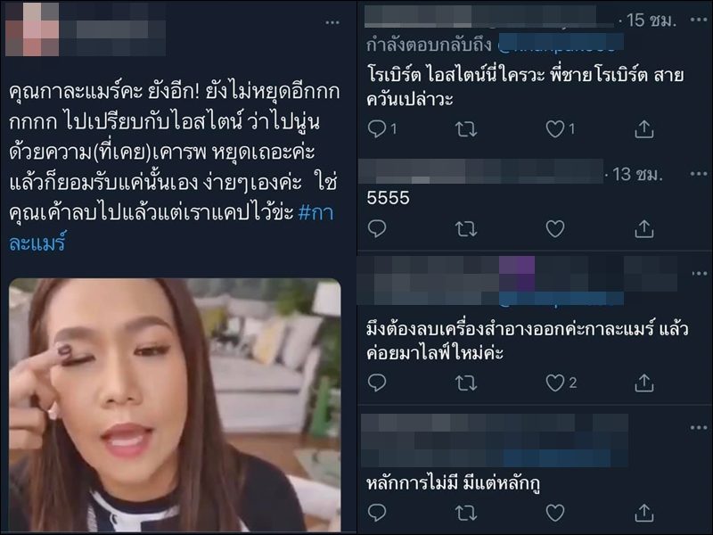This screenshot has height=535, width=713.
Task: Open the attached video screenshot of woman
Action: pyautogui.click(x=175, y=405)
